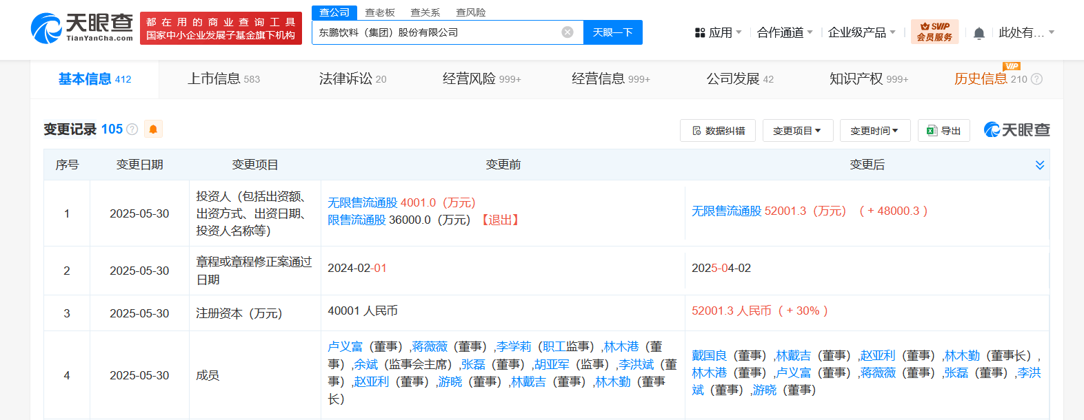This screenshot has width=1084, height=420.
Task: Click the 数据纠错 button
Action: point(718,131)
